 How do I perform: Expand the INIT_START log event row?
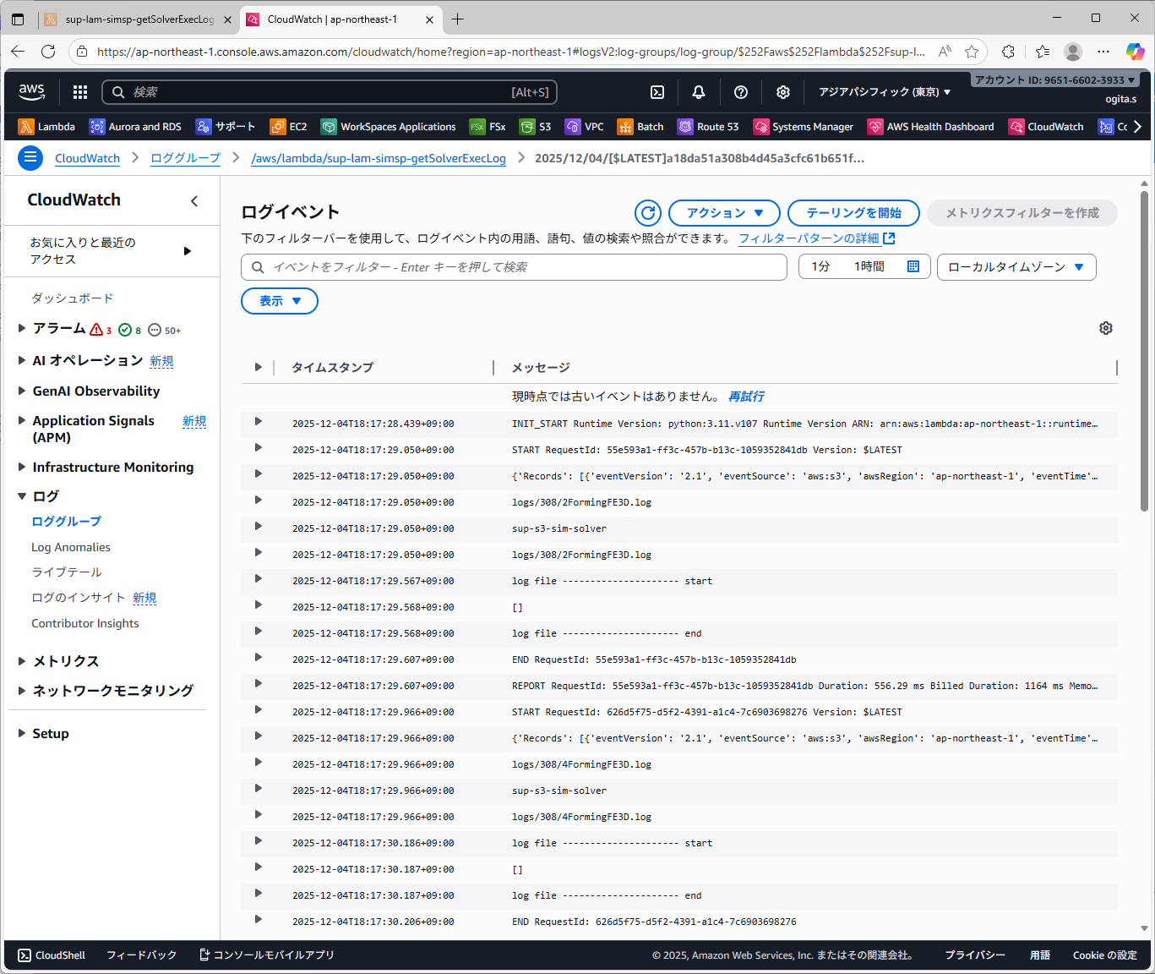point(259,422)
